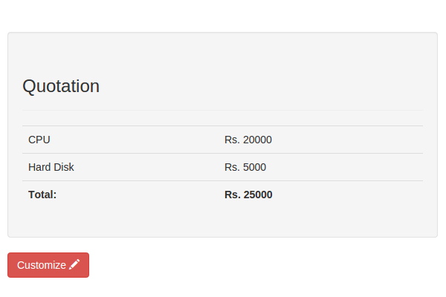446x297 pixels.
Task: Click the Rs. prefix in the CPU row
Action: [x=232, y=140]
